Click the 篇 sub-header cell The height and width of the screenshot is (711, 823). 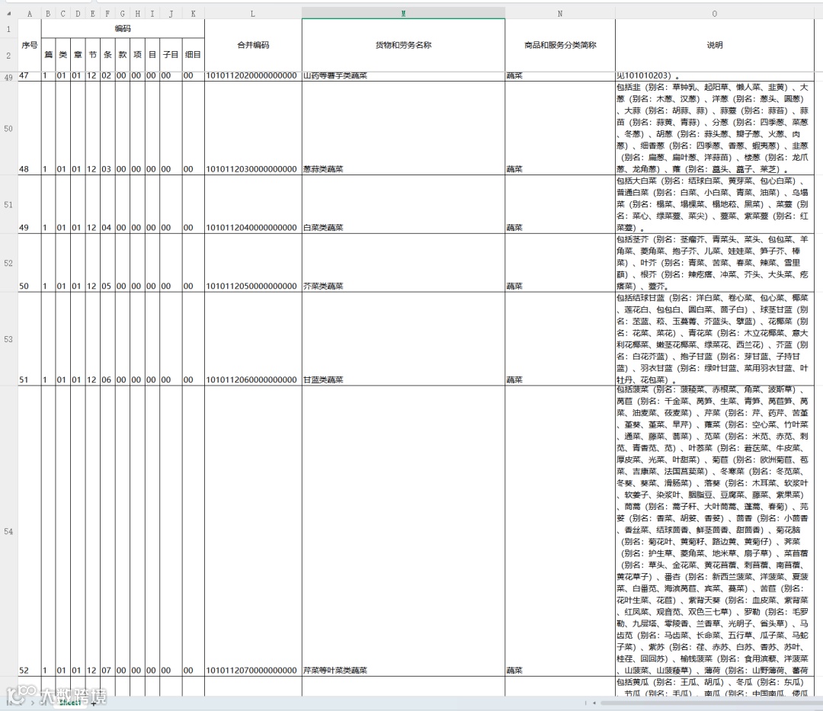click(x=48, y=55)
